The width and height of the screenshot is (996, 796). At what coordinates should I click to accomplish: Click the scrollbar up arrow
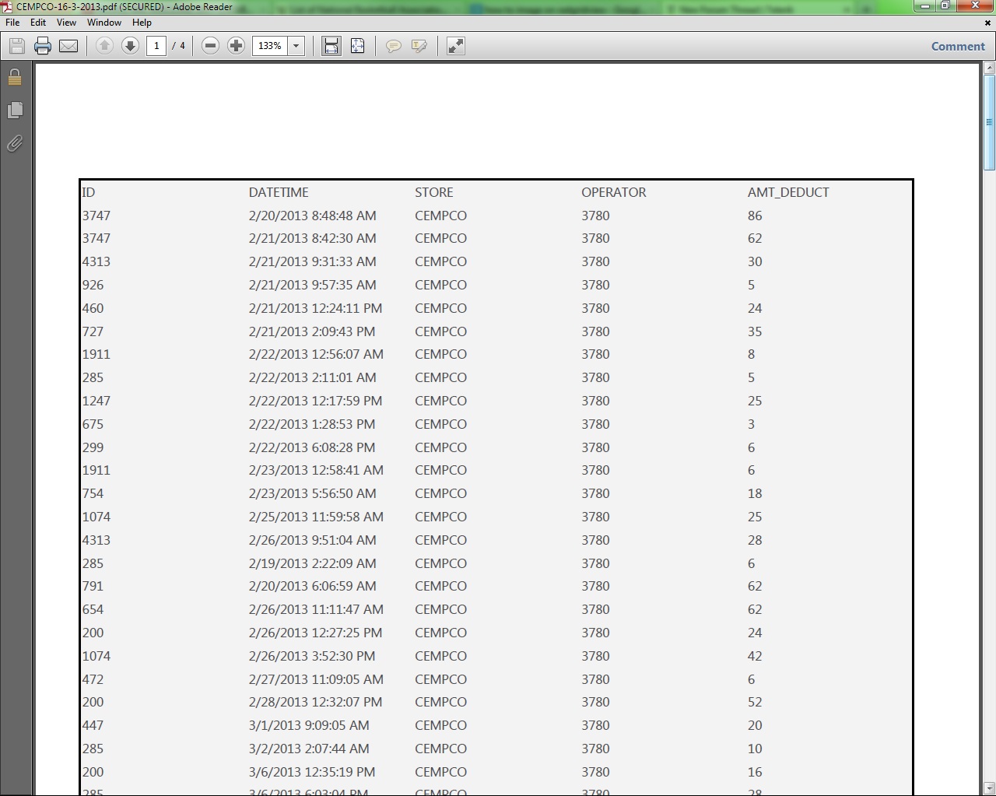click(x=989, y=69)
